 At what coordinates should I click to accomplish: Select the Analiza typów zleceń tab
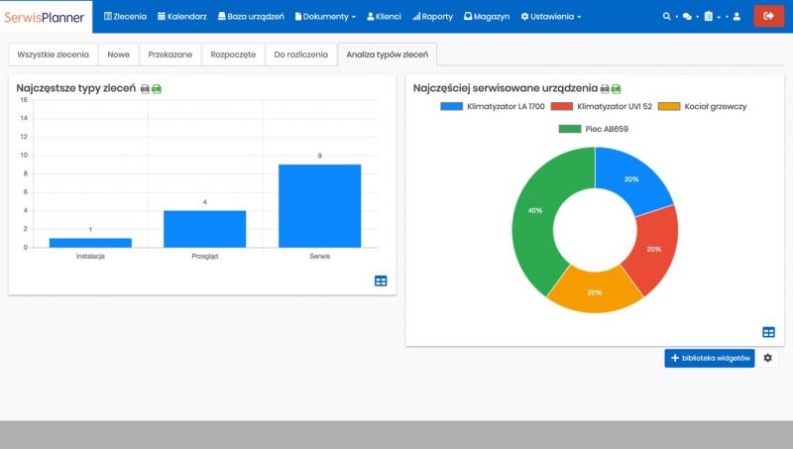click(388, 55)
